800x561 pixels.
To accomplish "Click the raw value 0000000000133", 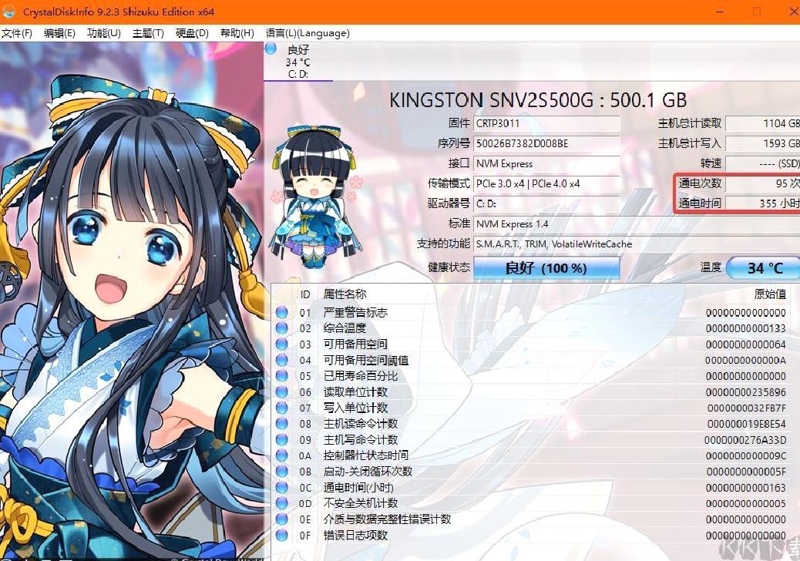I will (x=745, y=328).
